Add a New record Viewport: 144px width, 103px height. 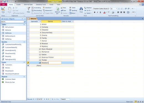coord(63,8)
